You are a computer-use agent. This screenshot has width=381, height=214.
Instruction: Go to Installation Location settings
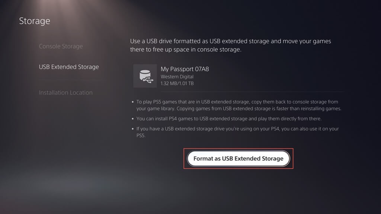pyautogui.click(x=65, y=93)
